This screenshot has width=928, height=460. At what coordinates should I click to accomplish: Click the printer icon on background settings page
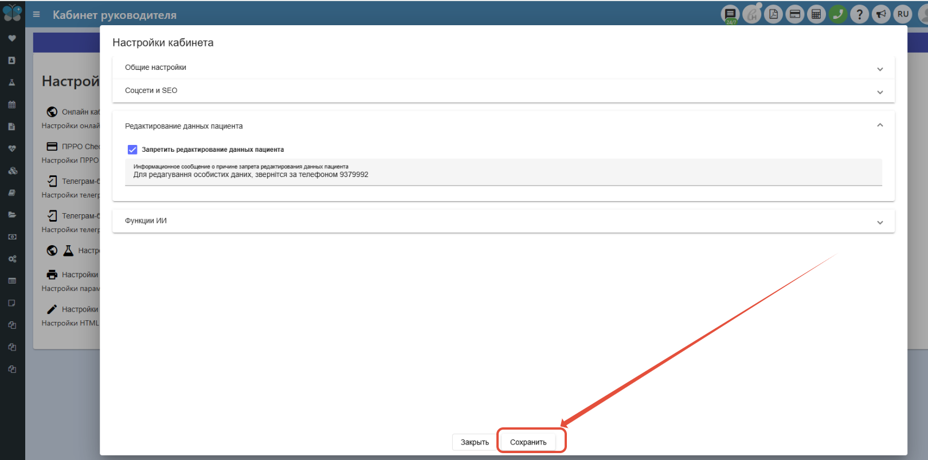[52, 274]
